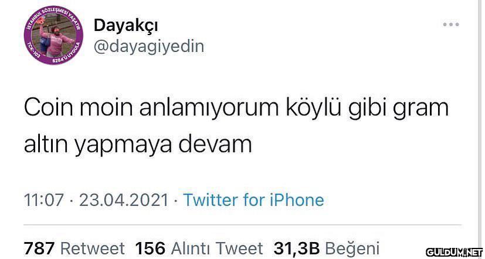The width and height of the screenshot is (485, 259).
Task: Click the "6284'ü Uygula" text on avatar ring
Action: click(68, 54)
